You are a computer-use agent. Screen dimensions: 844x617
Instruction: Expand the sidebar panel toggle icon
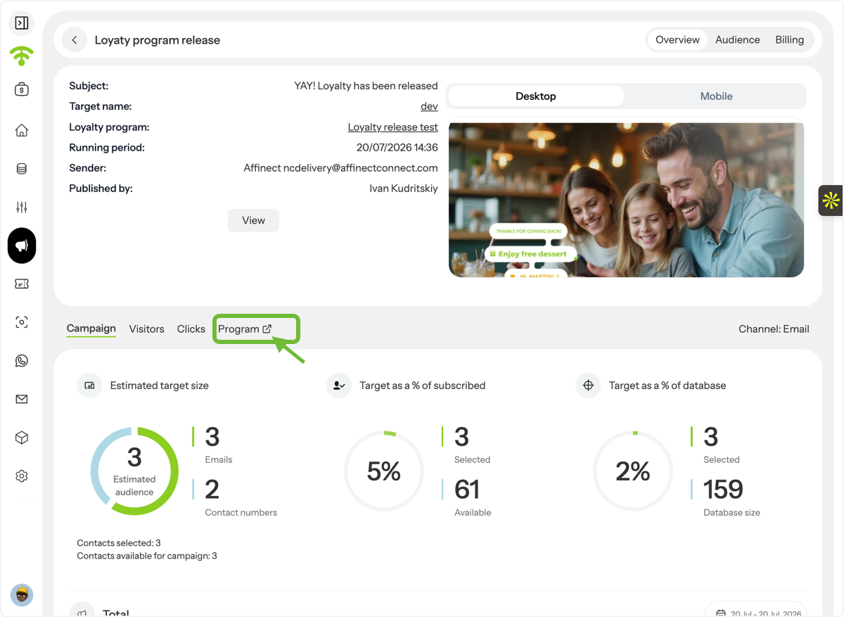(22, 23)
